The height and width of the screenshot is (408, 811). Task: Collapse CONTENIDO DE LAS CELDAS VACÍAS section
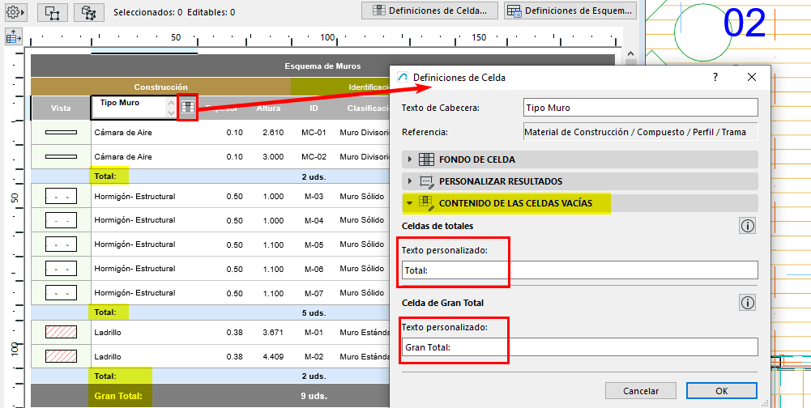tap(580, 202)
